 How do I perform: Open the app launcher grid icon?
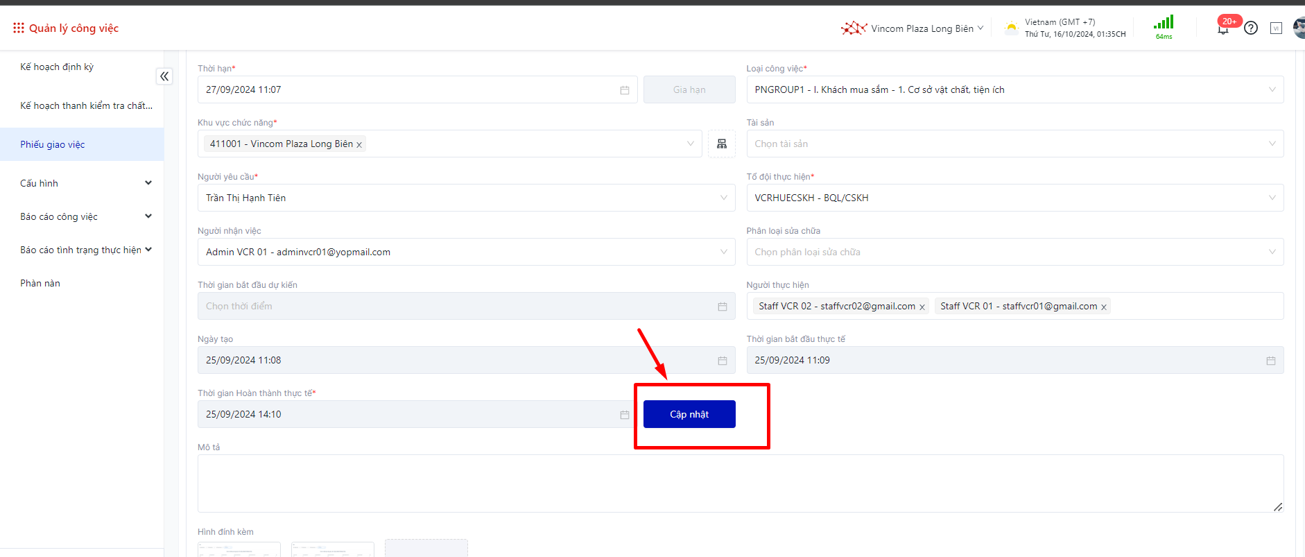click(x=18, y=28)
